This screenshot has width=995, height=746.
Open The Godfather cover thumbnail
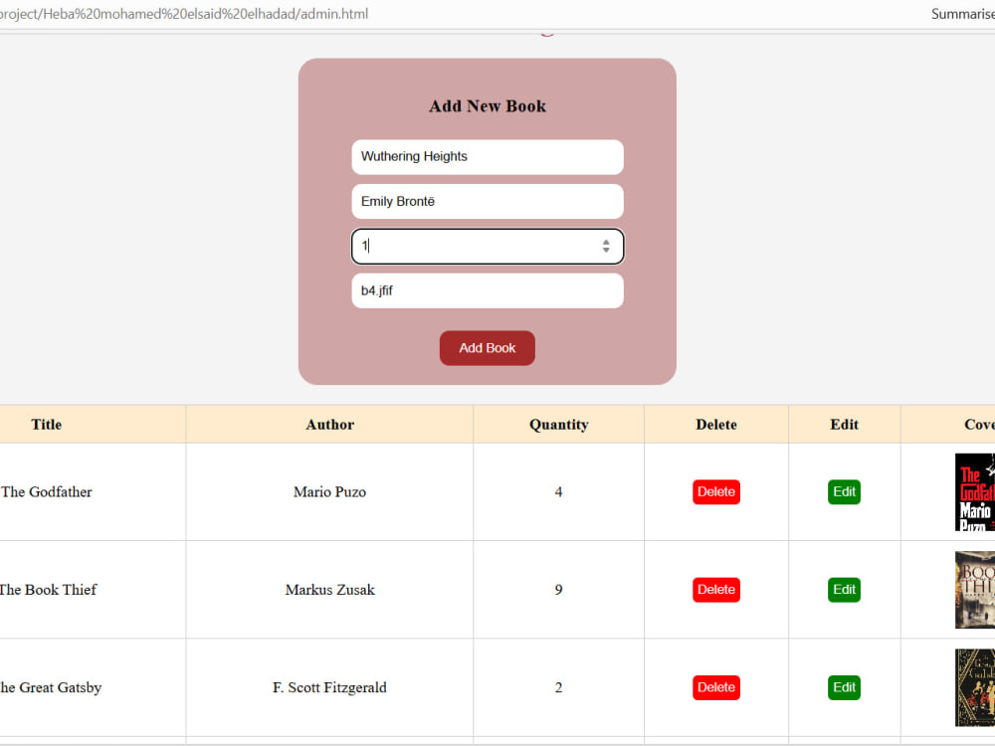pyautogui.click(x=975, y=491)
